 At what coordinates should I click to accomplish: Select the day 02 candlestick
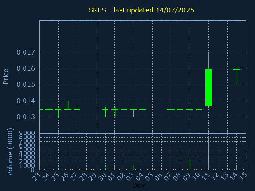[124, 113]
